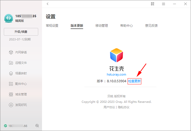
Task: Click the 2023-07-12到期 expiry text
Action: (20, 39)
